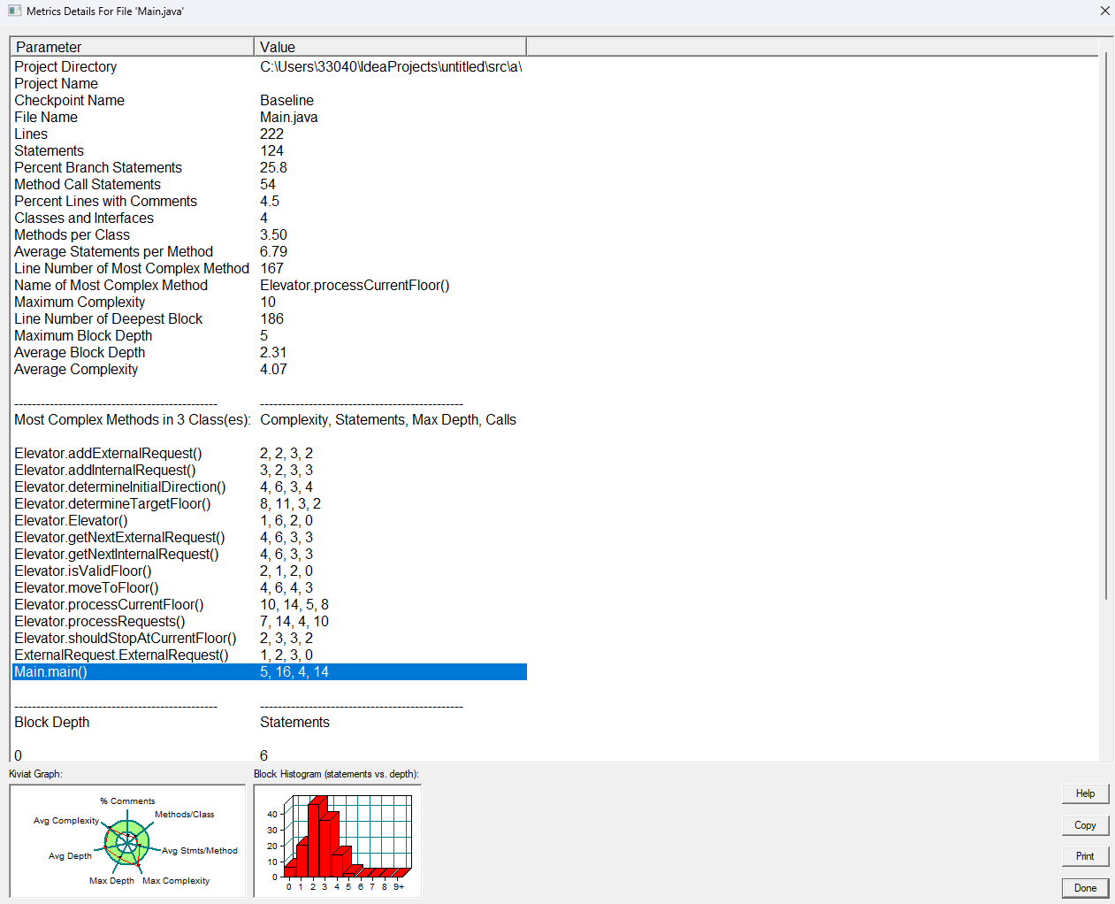Select the Elevator.isValidFloor() row
Viewport: 1115px width, 904px height.
pos(270,571)
